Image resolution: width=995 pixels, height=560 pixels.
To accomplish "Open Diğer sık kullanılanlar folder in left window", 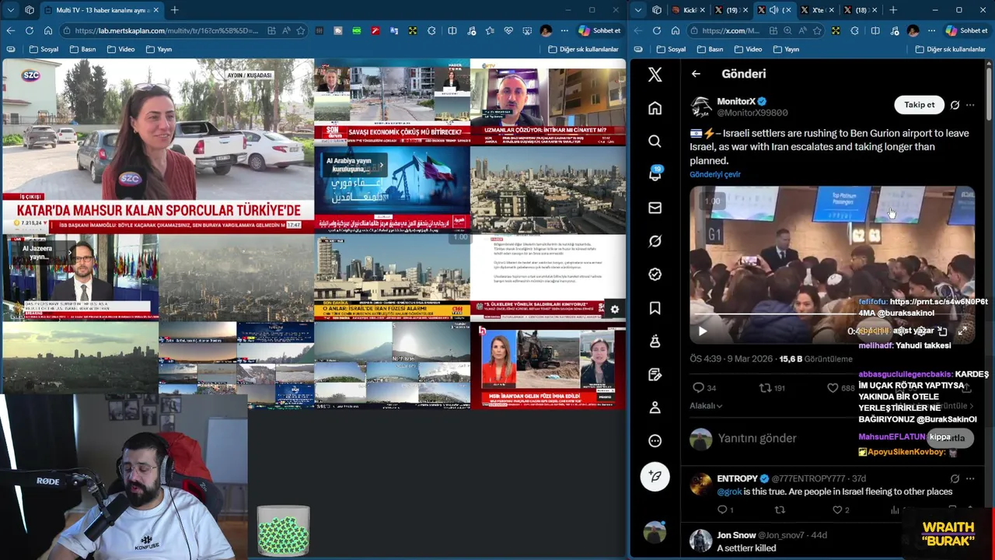I will [583, 49].
